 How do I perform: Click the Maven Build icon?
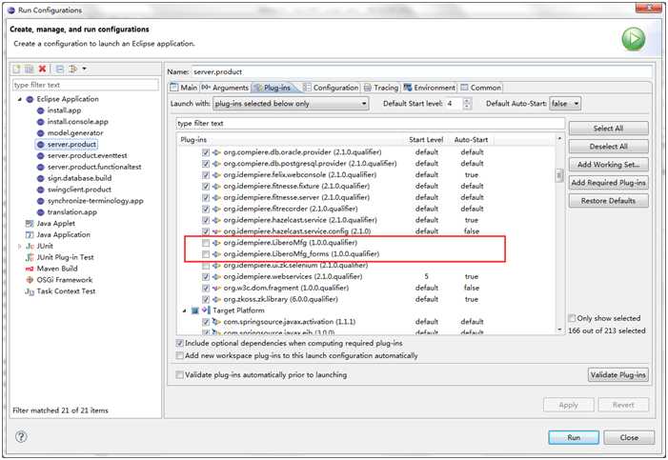coord(30,269)
